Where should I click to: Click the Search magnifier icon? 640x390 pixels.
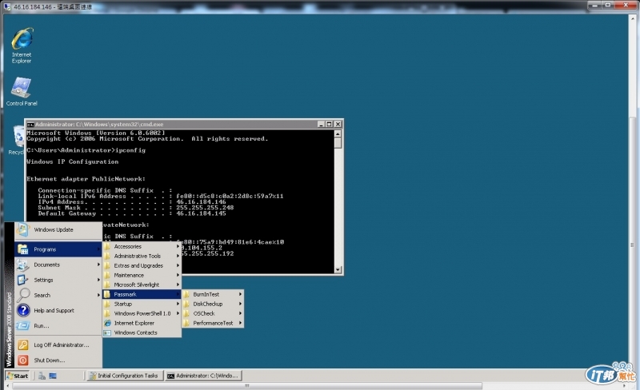click(23, 295)
